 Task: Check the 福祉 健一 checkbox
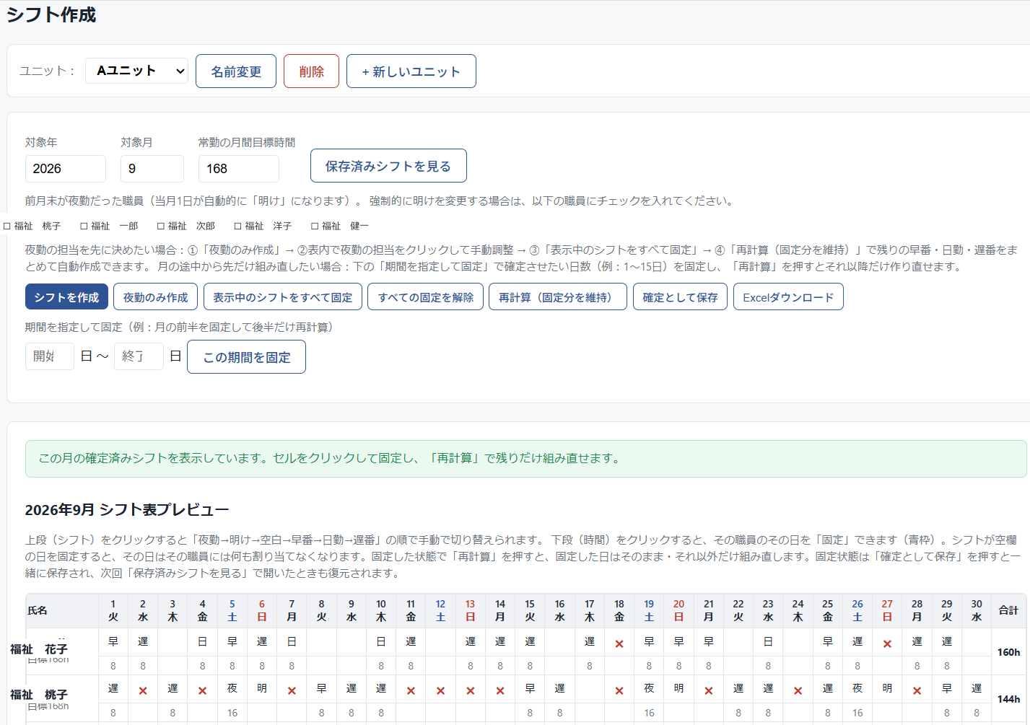(315, 226)
